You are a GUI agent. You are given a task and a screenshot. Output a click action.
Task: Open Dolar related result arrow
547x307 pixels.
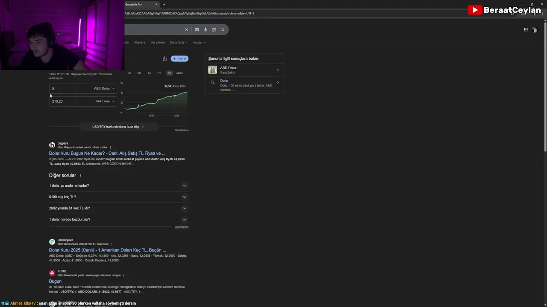(x=278, y=82)
